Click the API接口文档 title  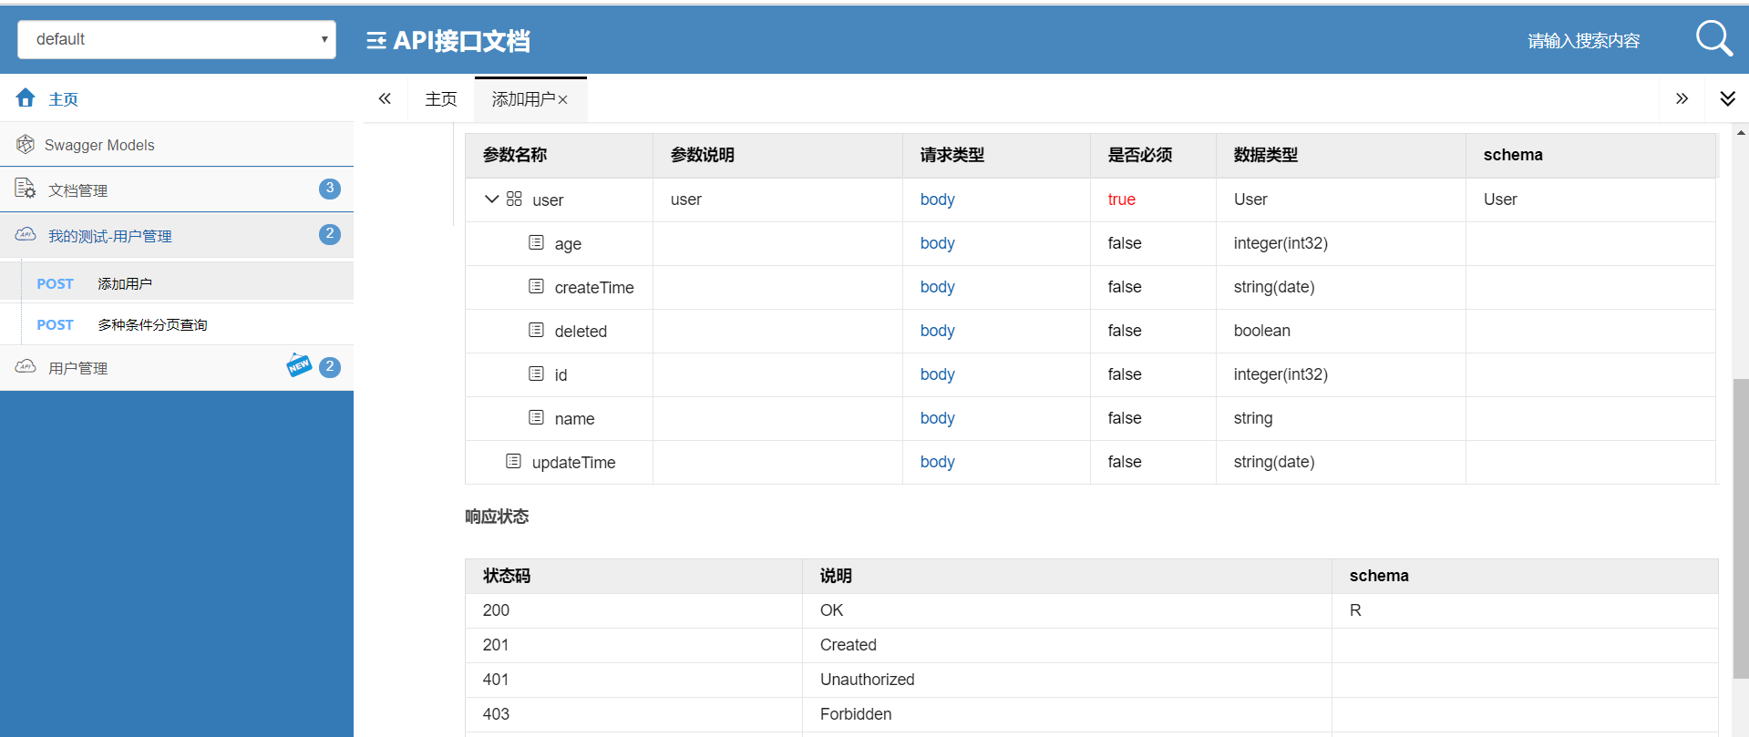(x=461, y=40)
